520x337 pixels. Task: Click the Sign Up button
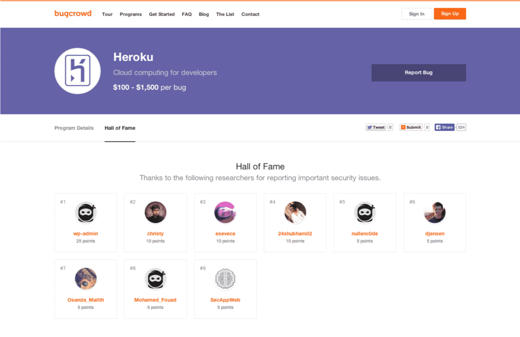click(x=449, y=14)
